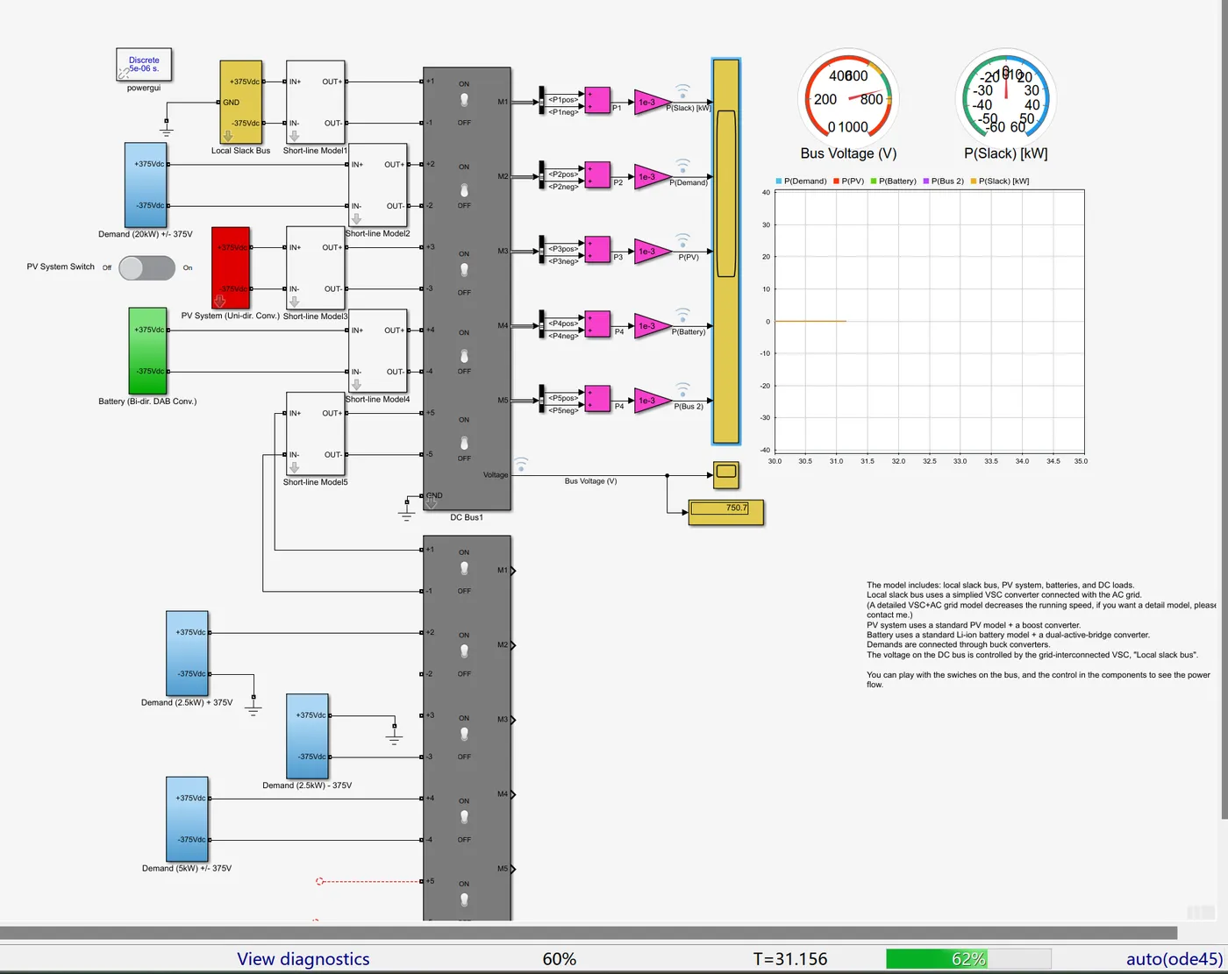Click the logging badge above P(Slack) signal
Screen dimensions: 1228x974
pos(682,89)
